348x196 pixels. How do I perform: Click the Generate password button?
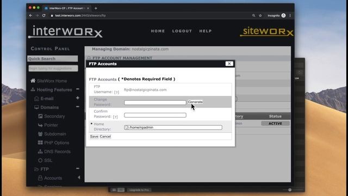195,102
